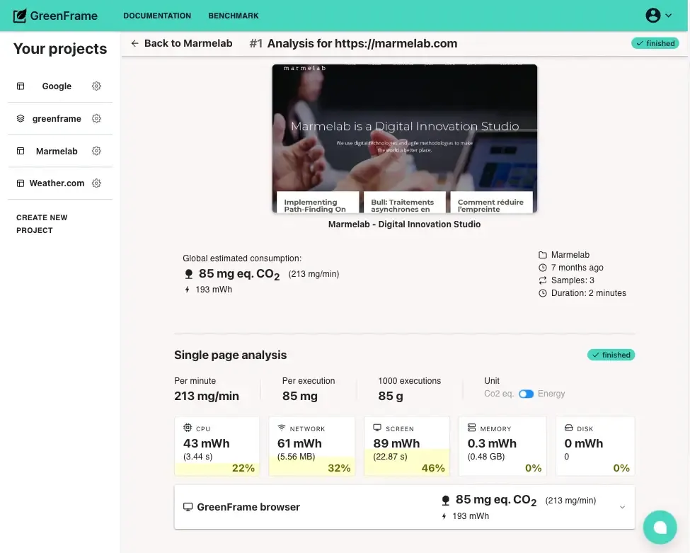This screenshot has width=690, height=553.
Task: Click the Duration: 2 minutes text
Action: pyautogui.click(x=588, y=293)
